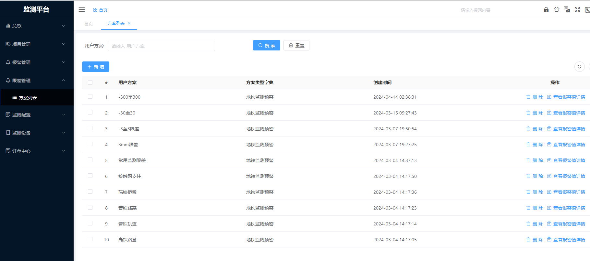The height and width of the screenshot is (261, 590).
Task: Click the 新增 button
Action: (96, 67)
